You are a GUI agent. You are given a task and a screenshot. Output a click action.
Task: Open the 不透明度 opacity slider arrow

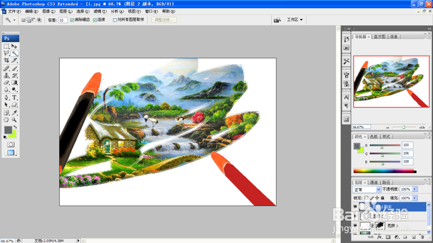click(415, 189)
